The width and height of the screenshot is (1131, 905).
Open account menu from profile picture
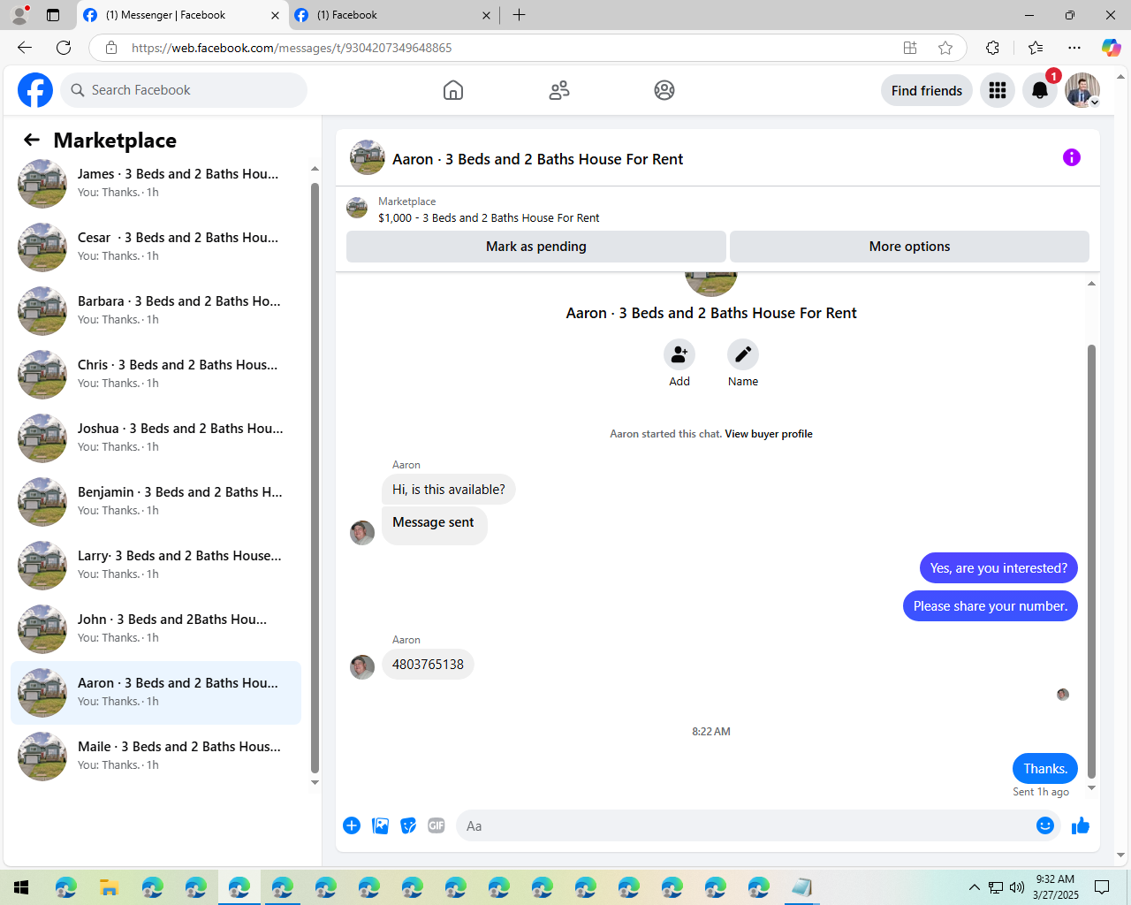(1082, 90)
